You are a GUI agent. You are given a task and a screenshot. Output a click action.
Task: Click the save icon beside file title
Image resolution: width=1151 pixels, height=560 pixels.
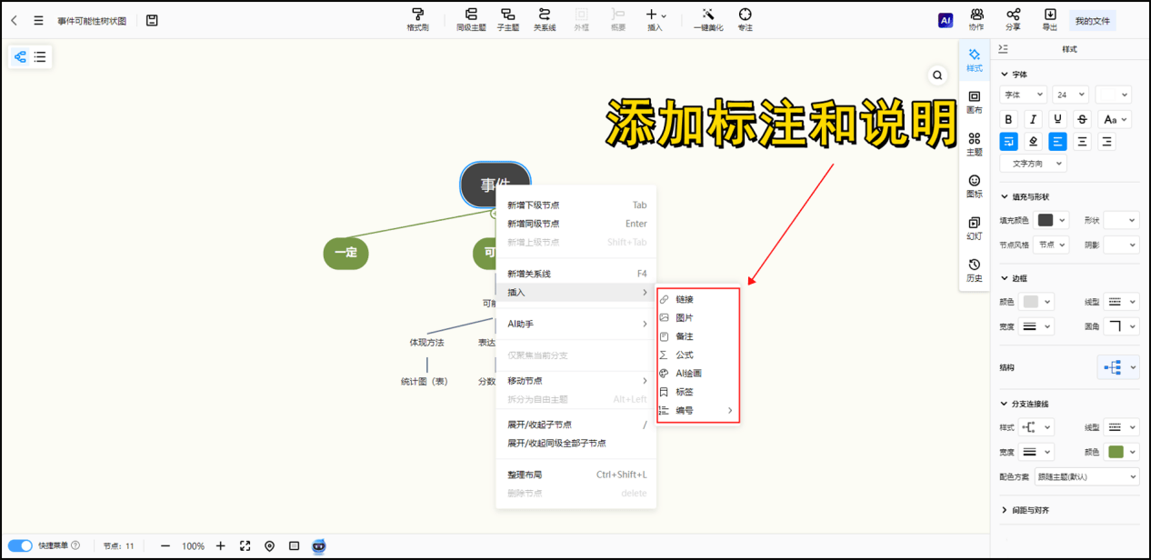click(x=152, y=20)
